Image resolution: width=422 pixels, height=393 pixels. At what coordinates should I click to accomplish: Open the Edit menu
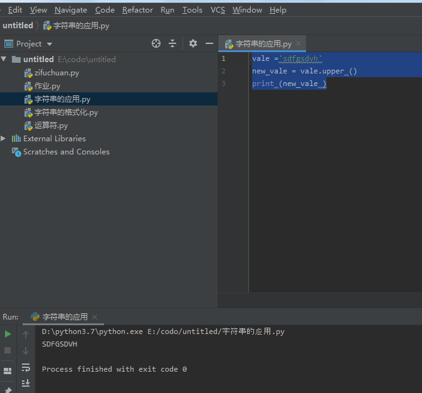15,10
